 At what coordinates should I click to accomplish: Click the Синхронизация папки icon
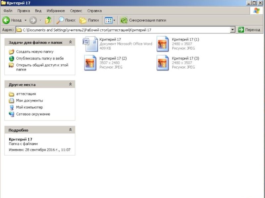[124, 20]
